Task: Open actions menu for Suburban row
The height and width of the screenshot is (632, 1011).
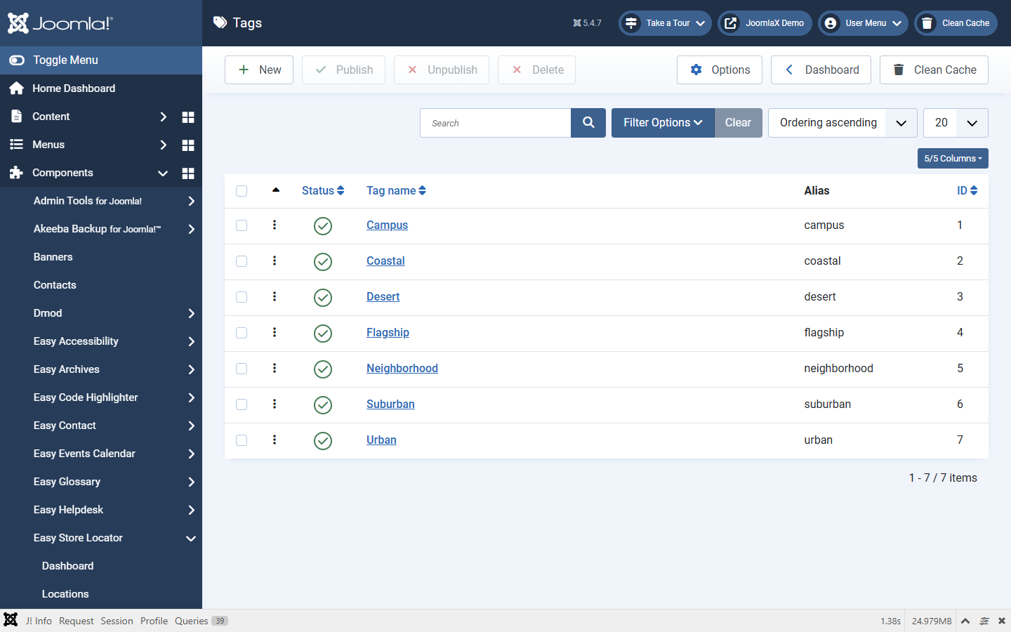Action: pos(275,404)
